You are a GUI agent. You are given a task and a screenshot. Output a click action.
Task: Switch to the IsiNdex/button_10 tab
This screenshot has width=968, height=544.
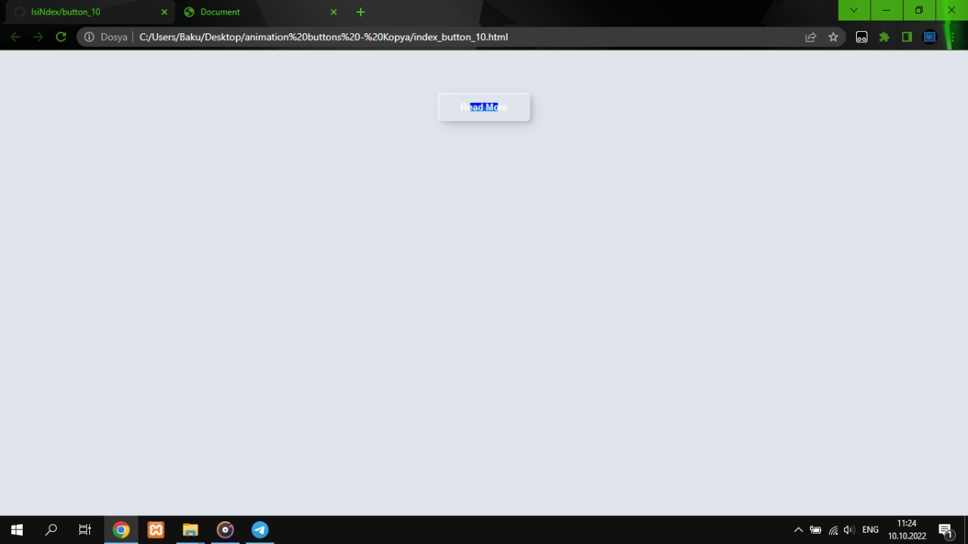tap(83, 11)
